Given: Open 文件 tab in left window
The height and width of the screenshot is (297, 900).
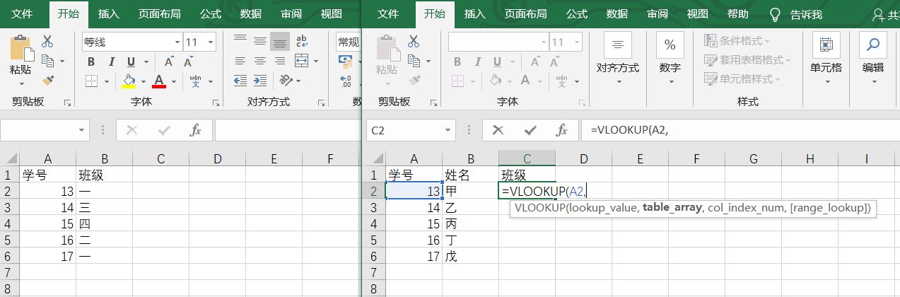Looking at the screenshot, I should [x=23, y=13].
